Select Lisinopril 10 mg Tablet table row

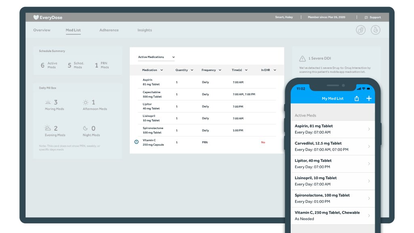click(x=207, y=118)
